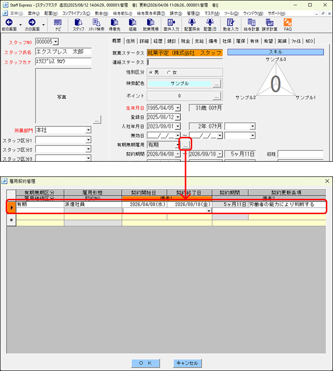Click the 写真 photo area
The image size is (333, 371).
pos(63,96)
